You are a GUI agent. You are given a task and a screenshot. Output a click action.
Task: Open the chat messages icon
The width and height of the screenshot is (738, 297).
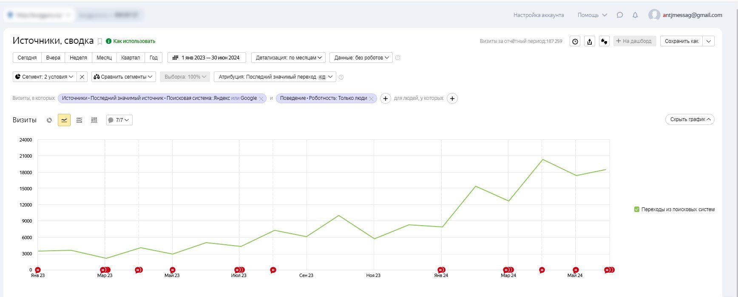click(x=620, y=15)
